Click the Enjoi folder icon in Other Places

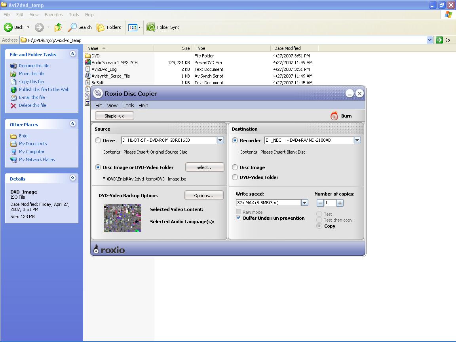[x=13, y=136]
